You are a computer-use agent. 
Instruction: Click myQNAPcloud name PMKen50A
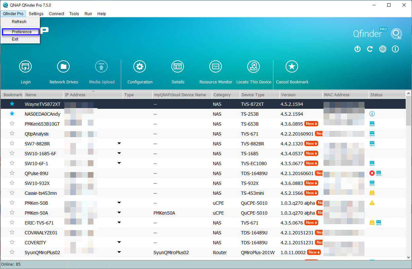[164, 213]
